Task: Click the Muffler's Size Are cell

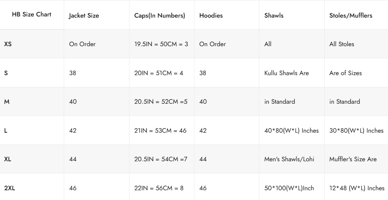Action: pyautogui.click(x=353, y=159)
